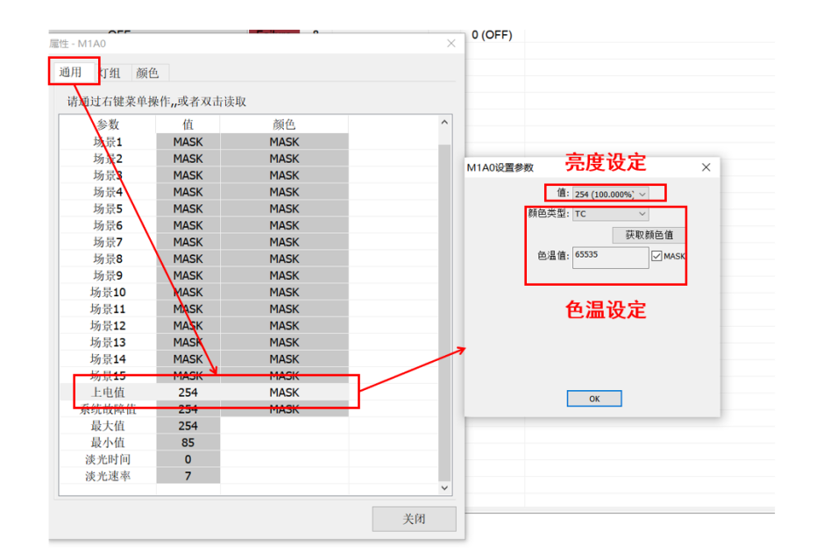Image resolution: width=816 pixels, height=553 pixels.
Task: Open the 颜色 tab
Action: [147, 73]
